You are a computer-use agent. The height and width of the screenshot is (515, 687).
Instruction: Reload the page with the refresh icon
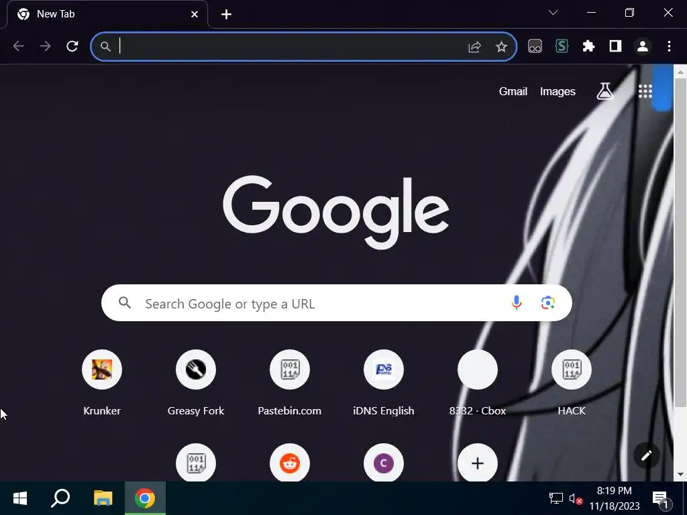(72, 46)
